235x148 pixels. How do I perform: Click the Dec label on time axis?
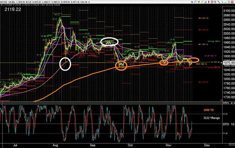click(207, 145)
